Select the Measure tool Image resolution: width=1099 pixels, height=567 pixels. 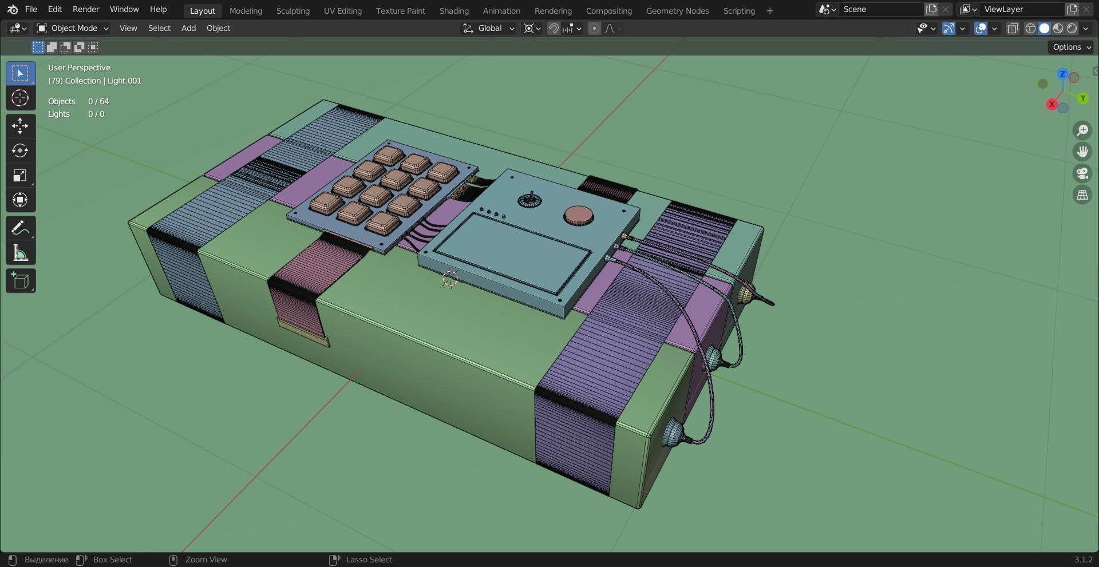tap(20, 253)
